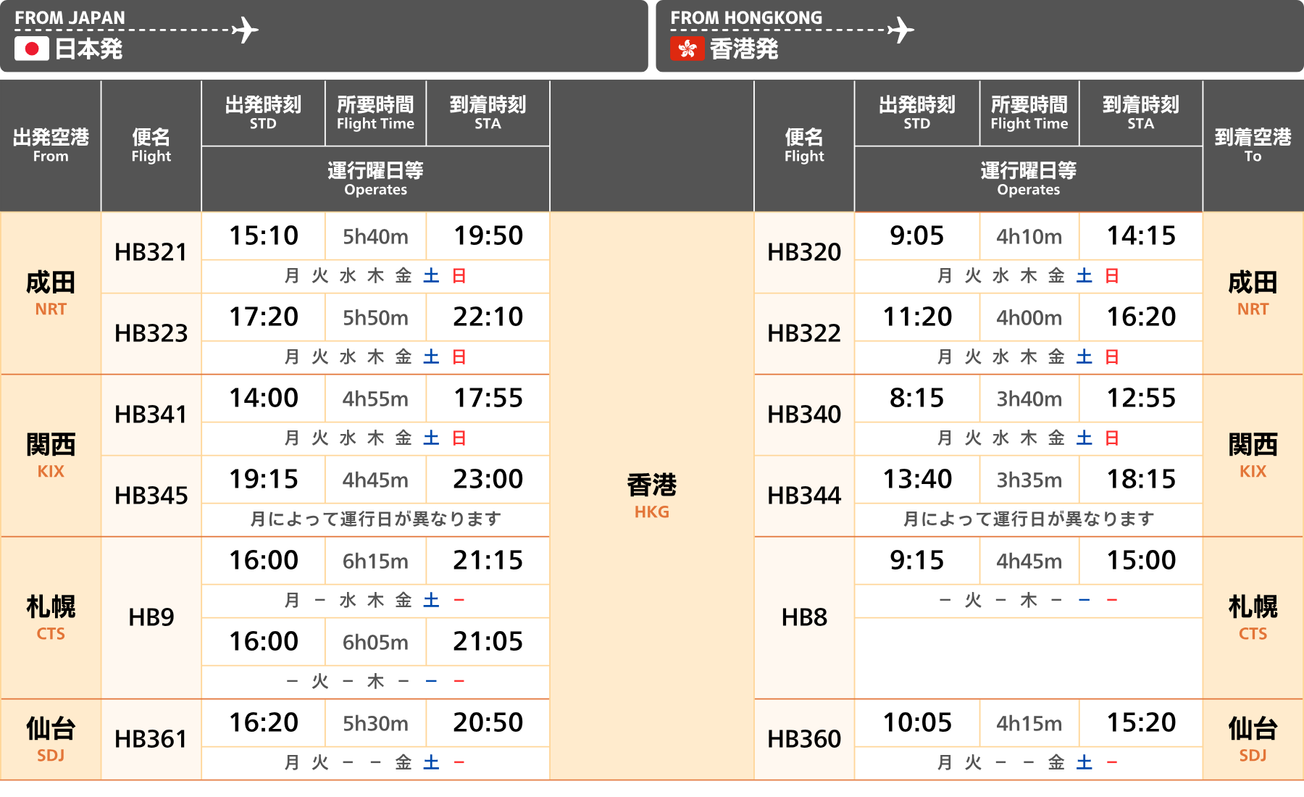Viewport: 1304px width, 797px height.
Task: Click the 17:20 departure time of HB323
Action: (264, 317)
